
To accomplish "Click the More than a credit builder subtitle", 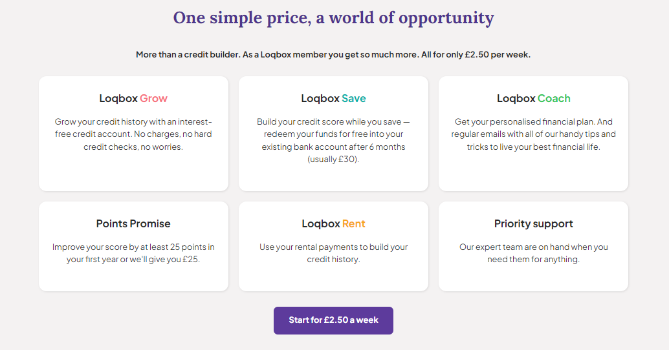I will [x=333, y=55].
